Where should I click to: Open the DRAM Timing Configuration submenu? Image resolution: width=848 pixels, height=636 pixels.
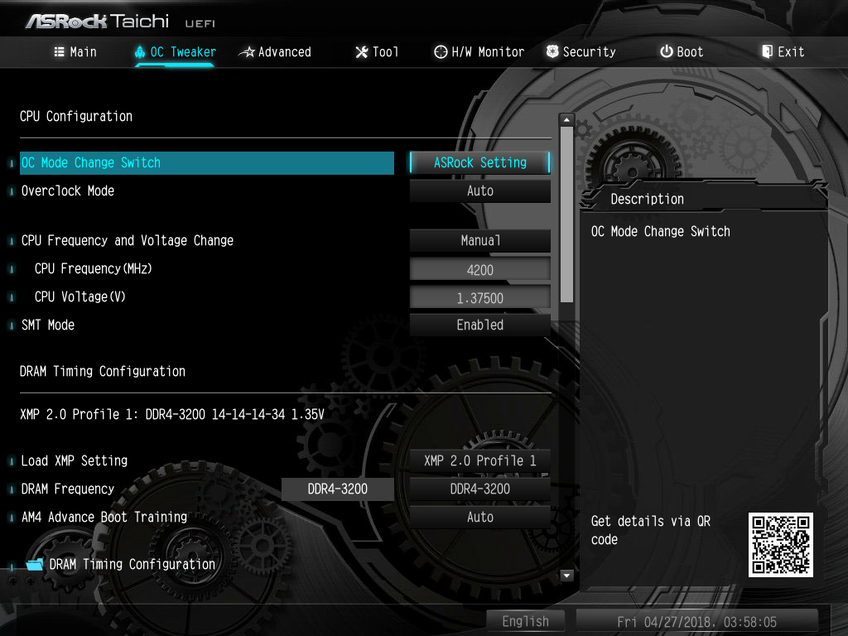pyautogui.click(x=132, y=565)
